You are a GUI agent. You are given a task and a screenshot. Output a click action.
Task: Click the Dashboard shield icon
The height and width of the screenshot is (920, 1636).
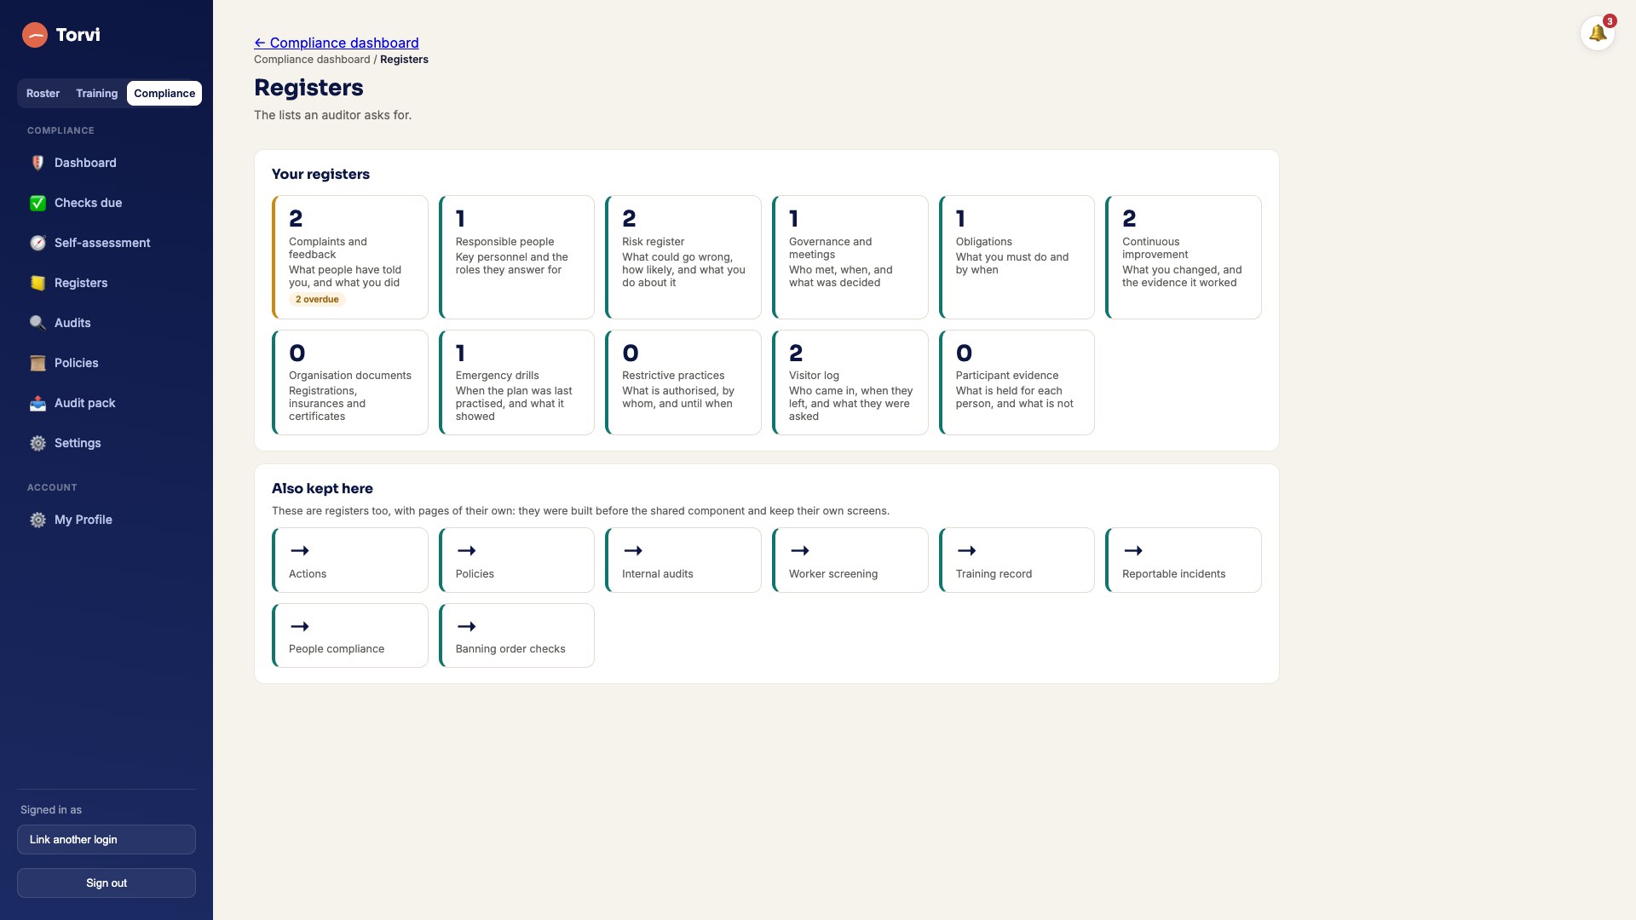click(37, 163)
